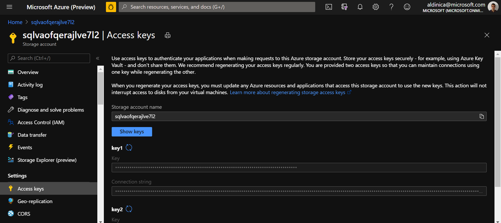Close the Access keys blade
Screen dimensions: 501x223
[x=486, y=35]
